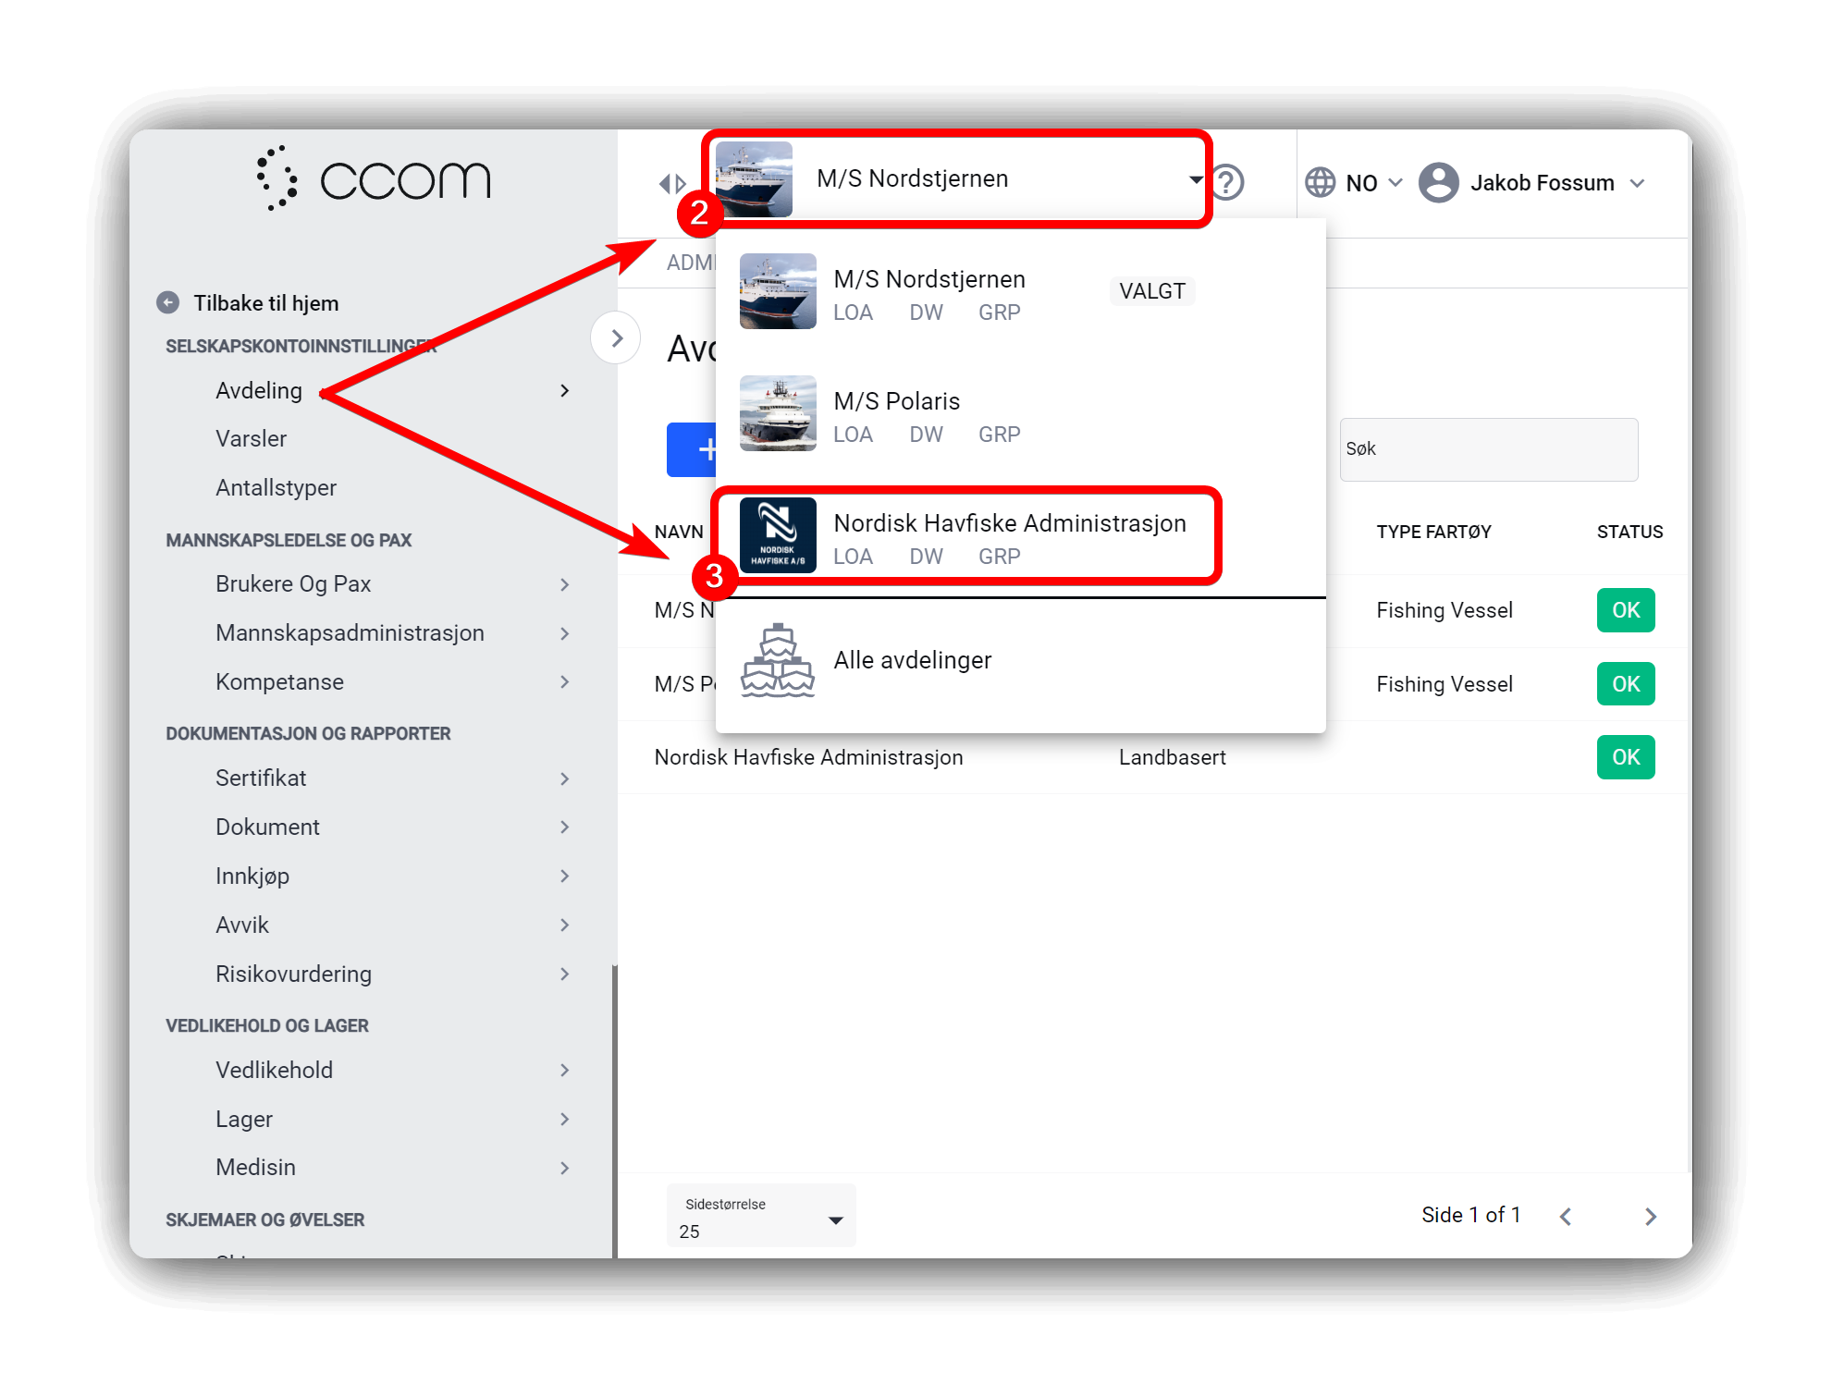Open Varsler in sidebar
The image size is (1832, 1397).
click(251, 439)
